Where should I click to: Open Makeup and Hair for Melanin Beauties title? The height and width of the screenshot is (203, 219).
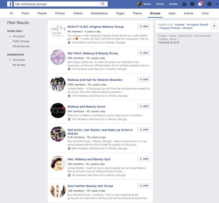click(95, 80)
